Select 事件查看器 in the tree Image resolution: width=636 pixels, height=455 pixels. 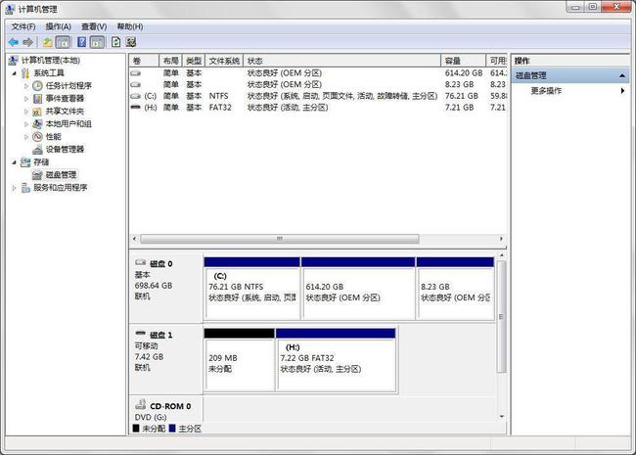click(x=65, y=99)
